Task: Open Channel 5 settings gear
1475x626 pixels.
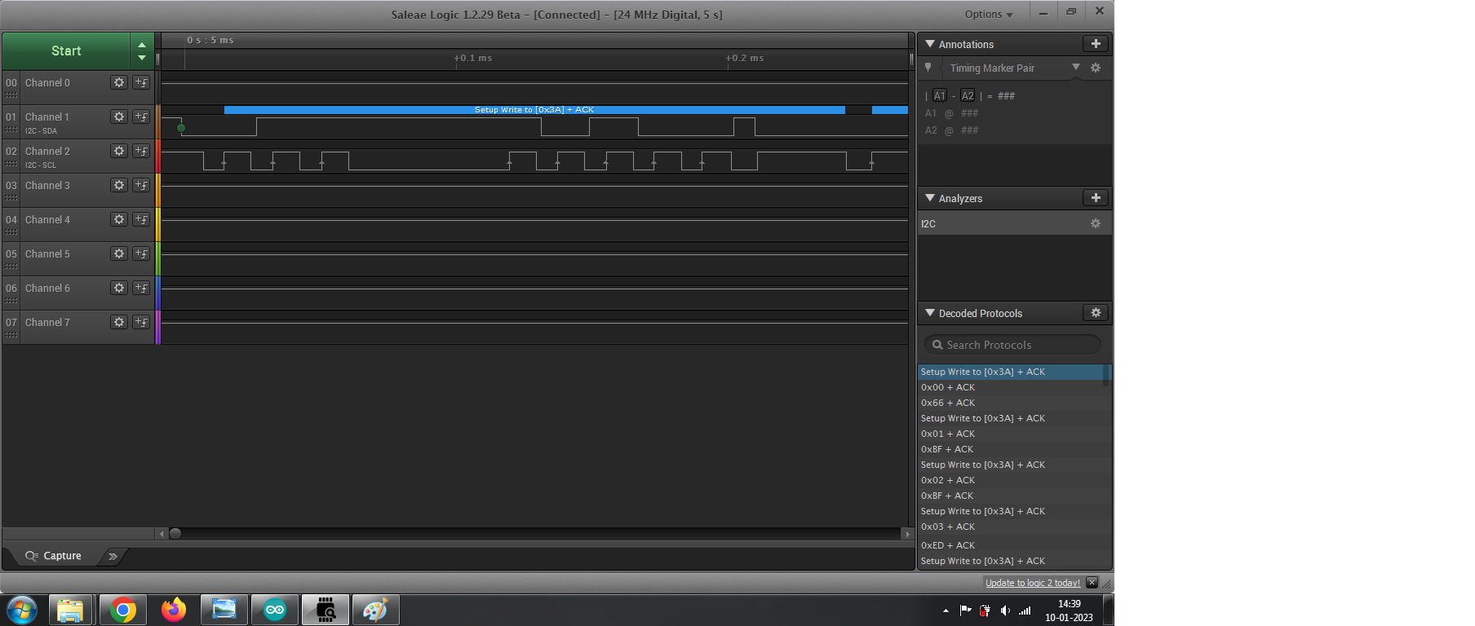Action: pos(119,253)
